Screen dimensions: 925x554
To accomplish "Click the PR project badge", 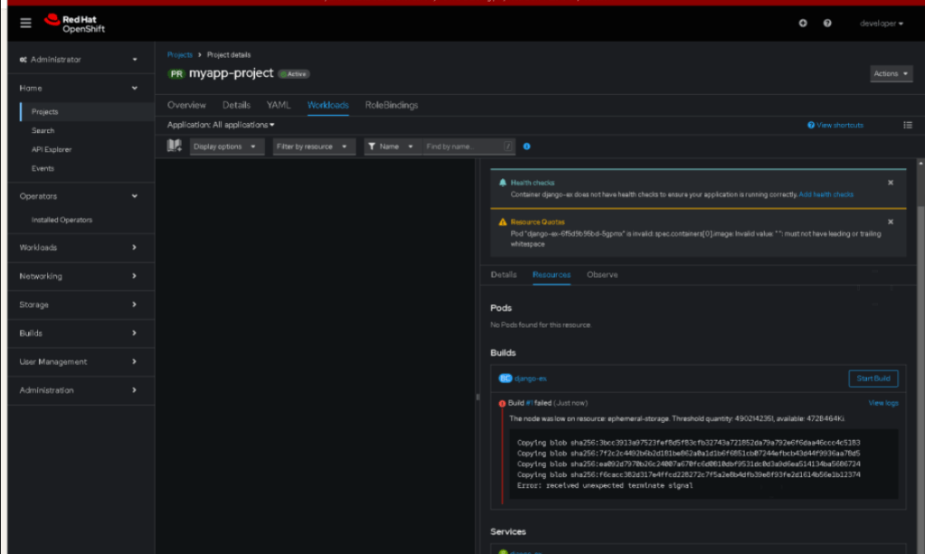I will coord(175,74).
